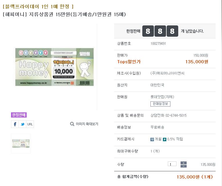The width and height of the screenshot is (222, 186).
Task: Click the purple 한정판매 badge
Action: click(19, 115)
